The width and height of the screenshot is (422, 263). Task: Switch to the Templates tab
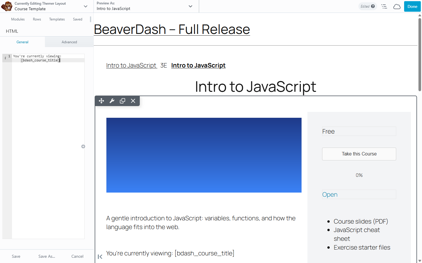pos(57,19)
